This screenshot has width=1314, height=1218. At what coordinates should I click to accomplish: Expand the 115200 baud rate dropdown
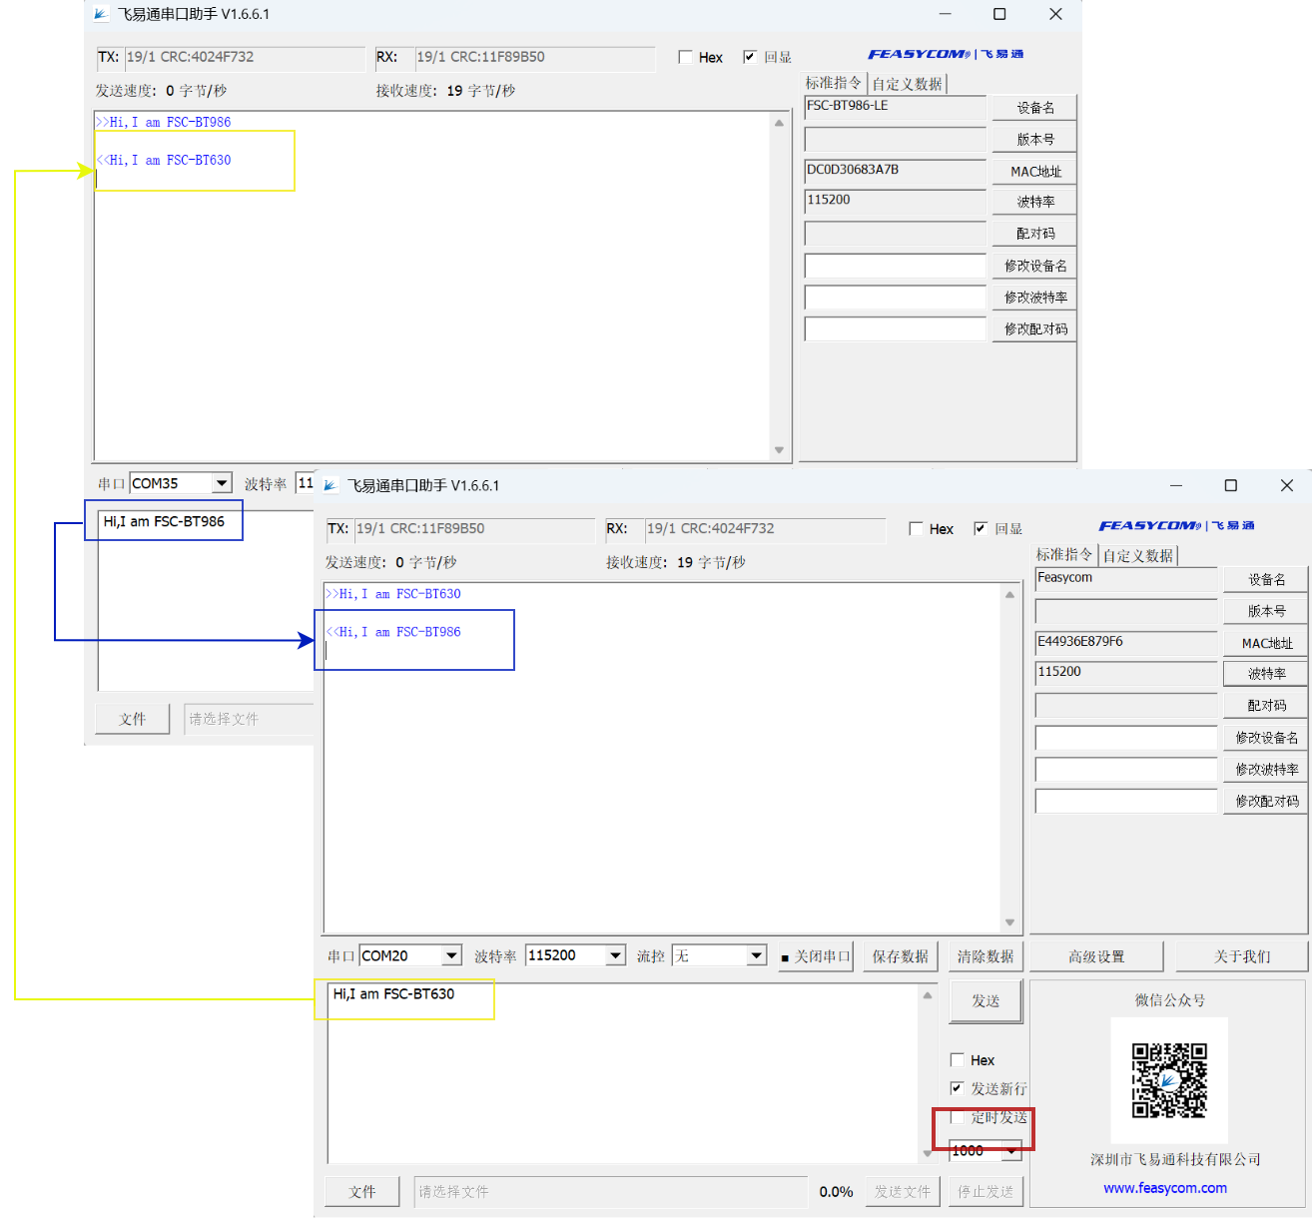coord(615,956)
